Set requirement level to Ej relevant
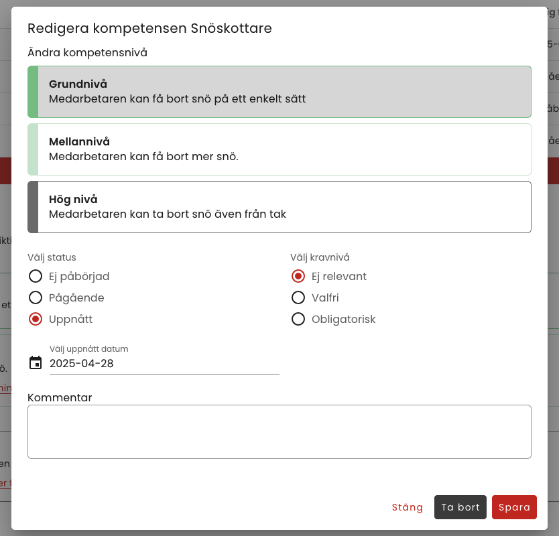Screen dimensions: 559x536 coord(298,276)
